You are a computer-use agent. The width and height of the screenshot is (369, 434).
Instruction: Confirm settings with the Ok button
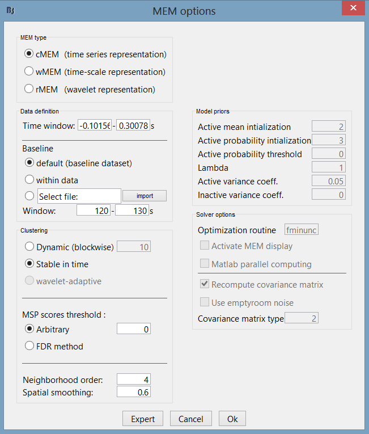(x=232, y=419)
